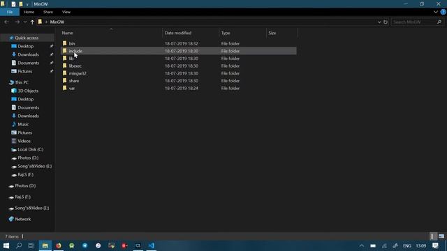This screenshot has height=251, width=447.
Task: Open pinned Pictures under Quick access
Action: tap(25, 71)
